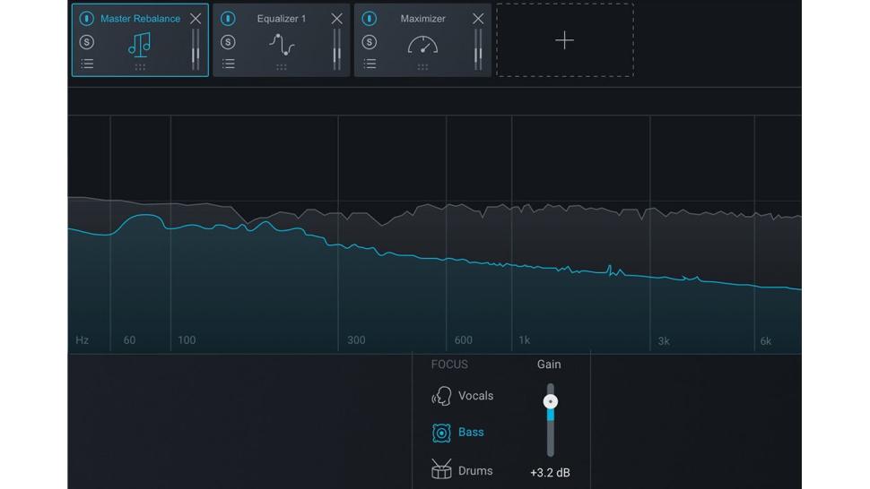The height and width of the screenshot is (489, 870).
Task: Add a new module with plus button
Action: point(564,40)
